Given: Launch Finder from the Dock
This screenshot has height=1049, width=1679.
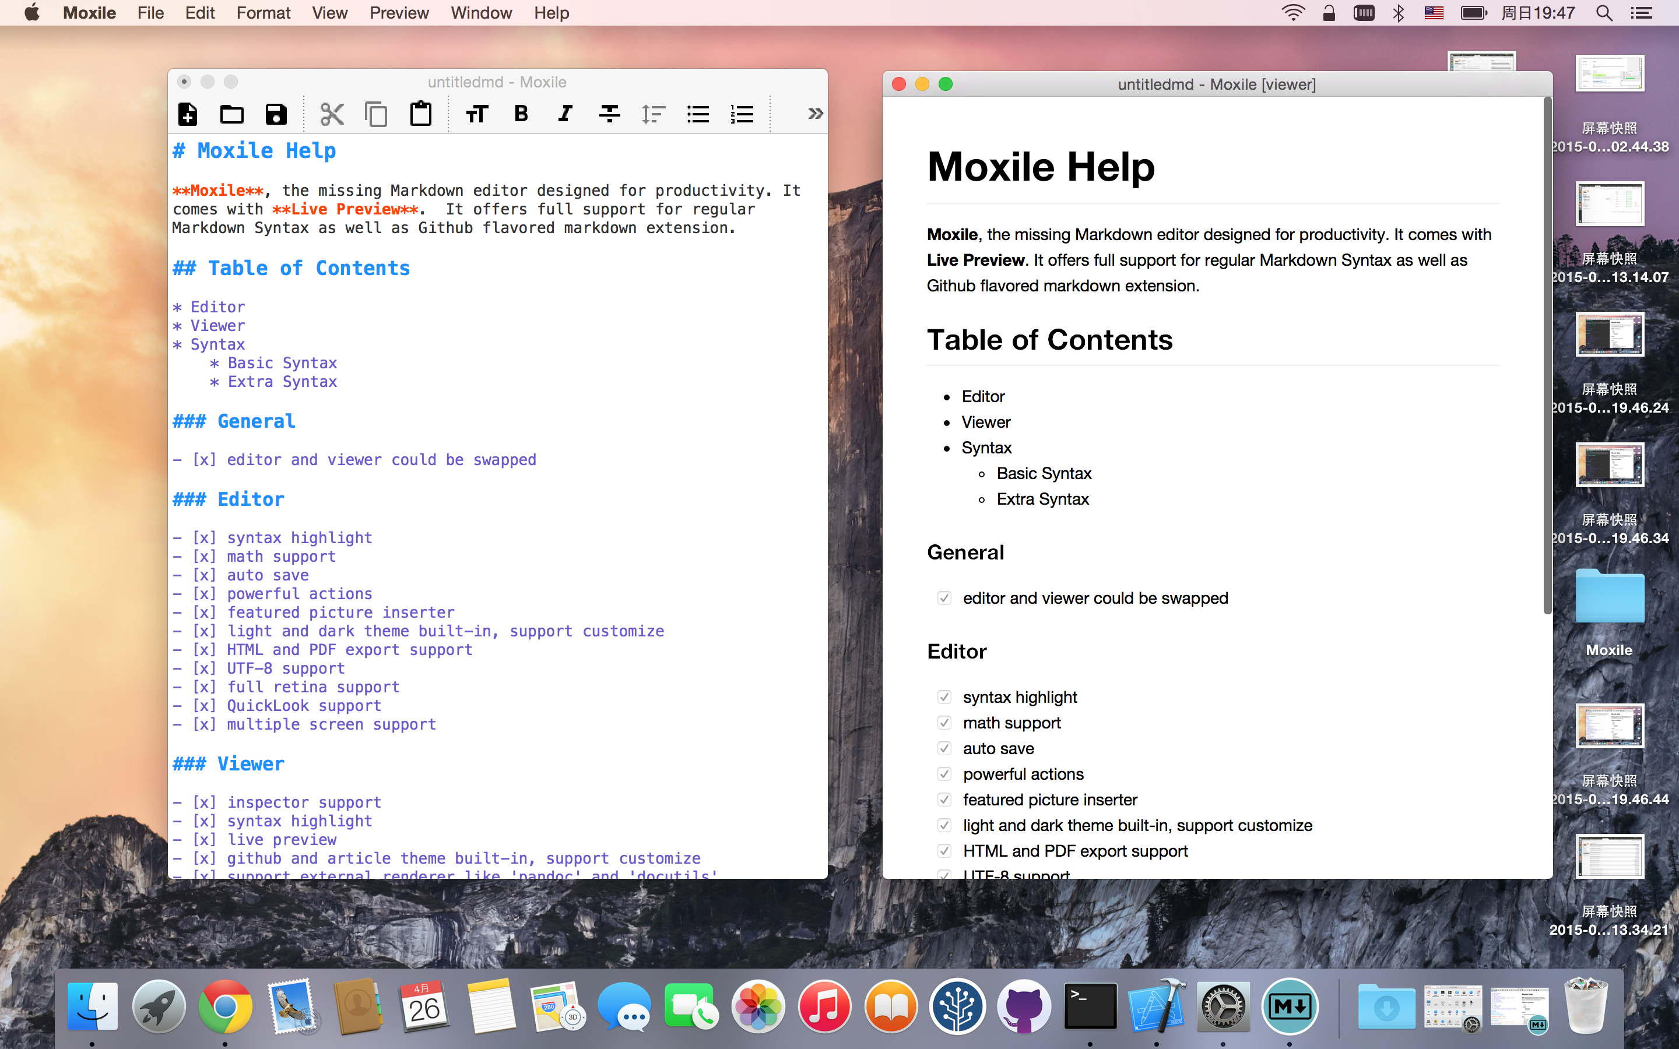Looking at the screenshot, I should [92, 1006].
